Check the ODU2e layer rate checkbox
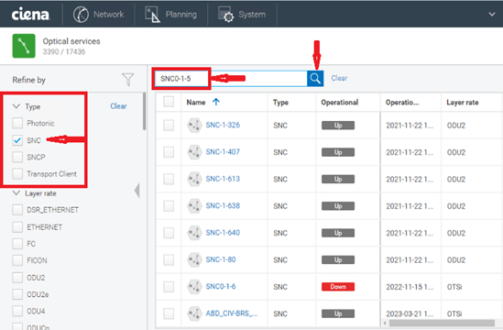 17,294
